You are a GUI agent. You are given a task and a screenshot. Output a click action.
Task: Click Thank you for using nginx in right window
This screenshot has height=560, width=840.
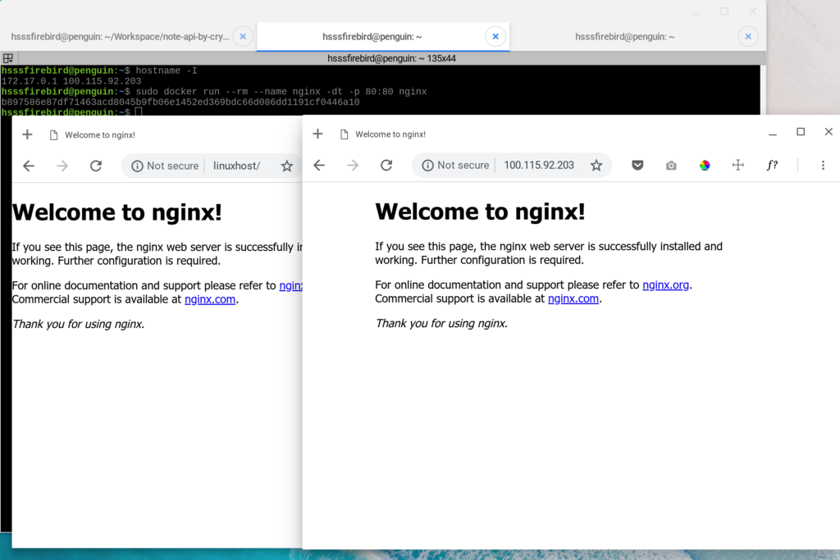[441, 323]
